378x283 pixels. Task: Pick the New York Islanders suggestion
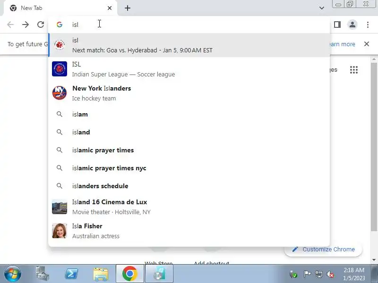[189, 93]
